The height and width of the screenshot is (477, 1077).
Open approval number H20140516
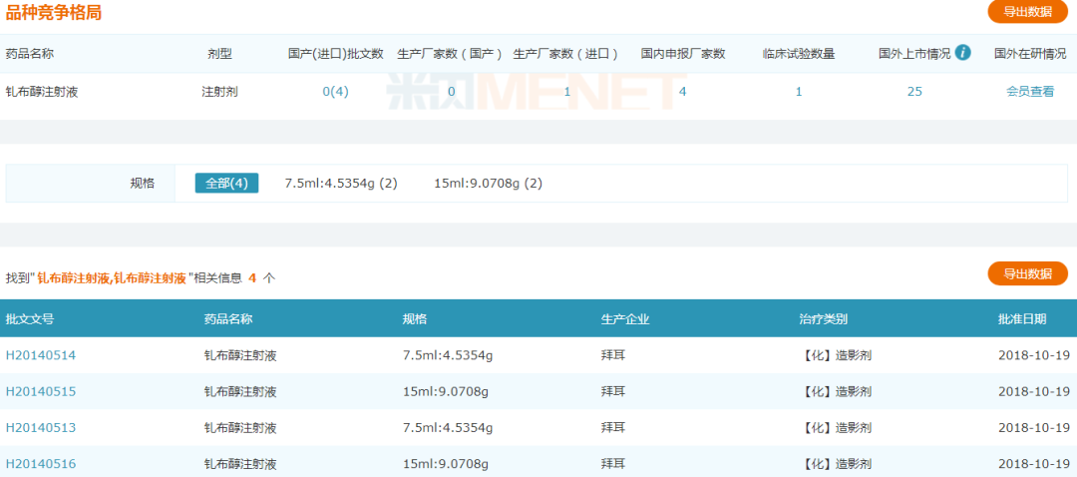(x=41, y=465)
